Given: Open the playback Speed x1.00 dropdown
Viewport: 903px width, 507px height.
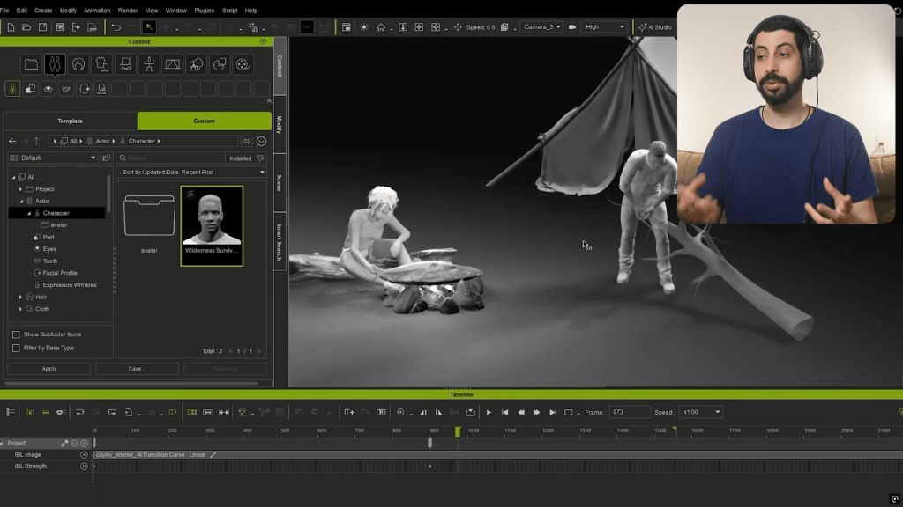Looking at the screenshot, I should [x=700, y=412].
